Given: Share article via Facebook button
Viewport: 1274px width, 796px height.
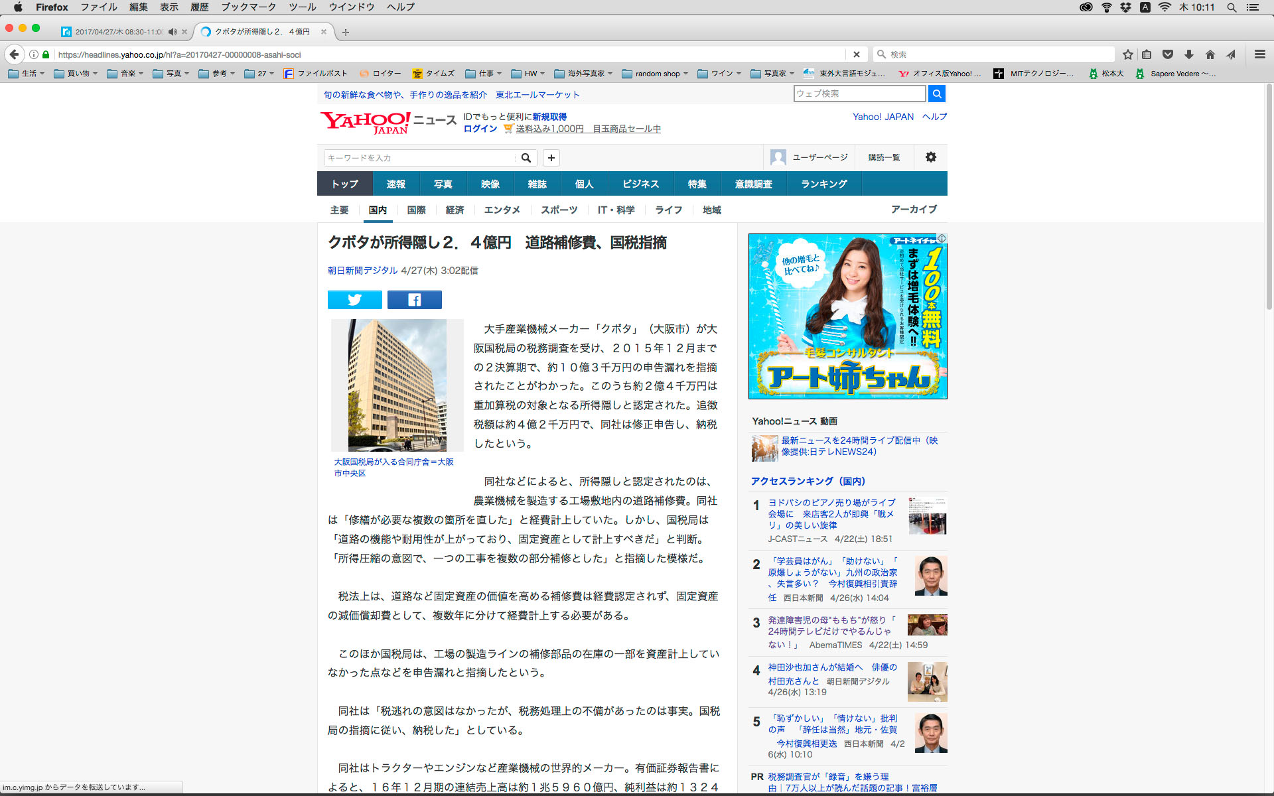Looking at the screenshot, I should pos(414,300).
